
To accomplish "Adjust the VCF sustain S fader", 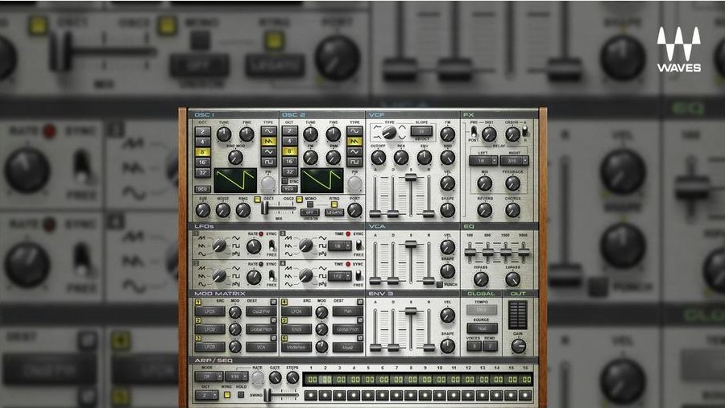I will [x=411, y=177].
